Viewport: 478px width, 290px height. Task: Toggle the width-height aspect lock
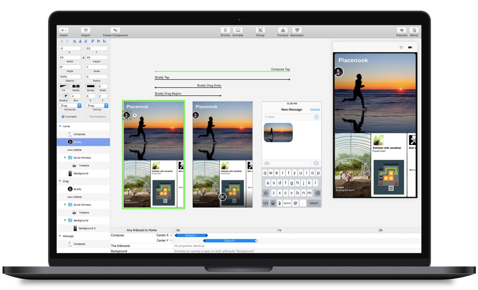click(83, 58)
